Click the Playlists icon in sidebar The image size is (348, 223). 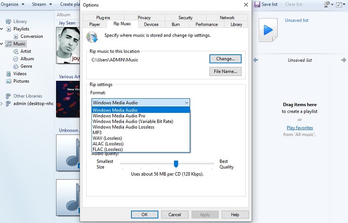(x=9, y=29)
